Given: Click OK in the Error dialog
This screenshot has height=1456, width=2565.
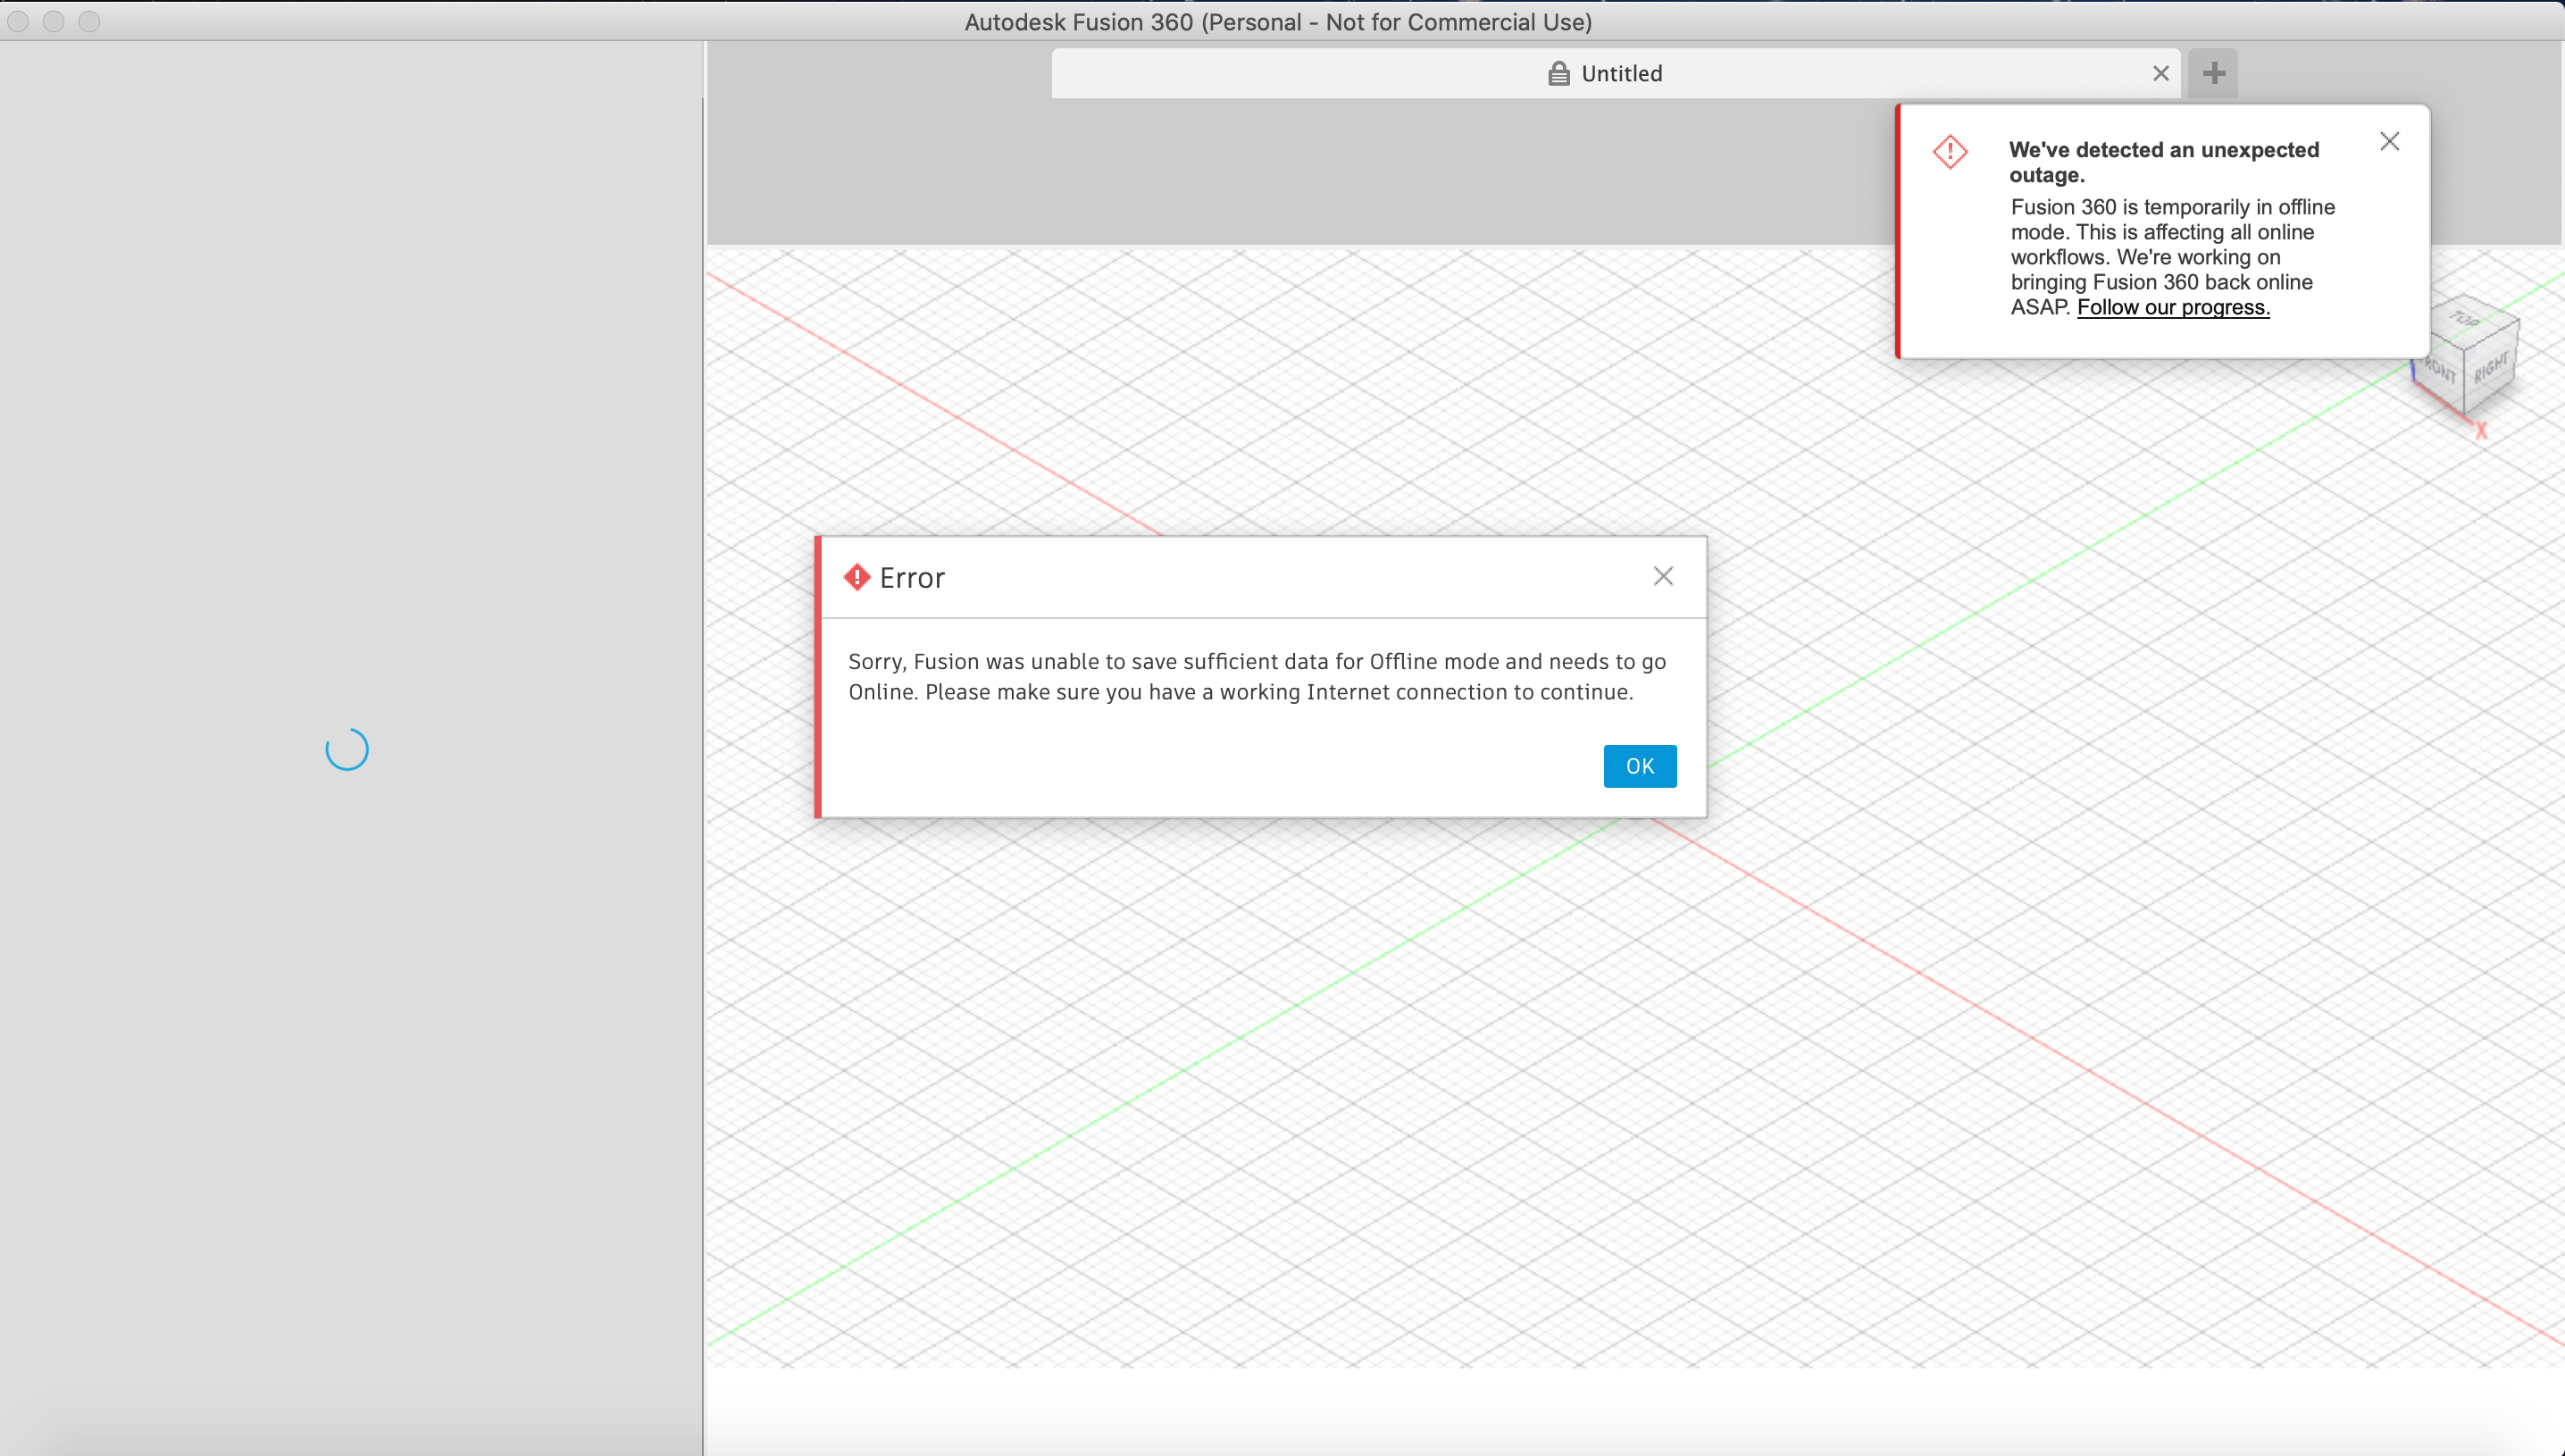Looking at the screenshot, I should click(x=1640, y=766).
